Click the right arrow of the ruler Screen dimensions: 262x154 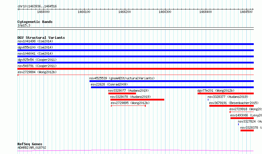click(253, 9)
